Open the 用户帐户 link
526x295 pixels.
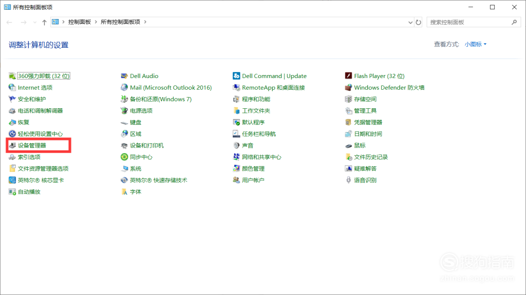(x=253, y=180)
